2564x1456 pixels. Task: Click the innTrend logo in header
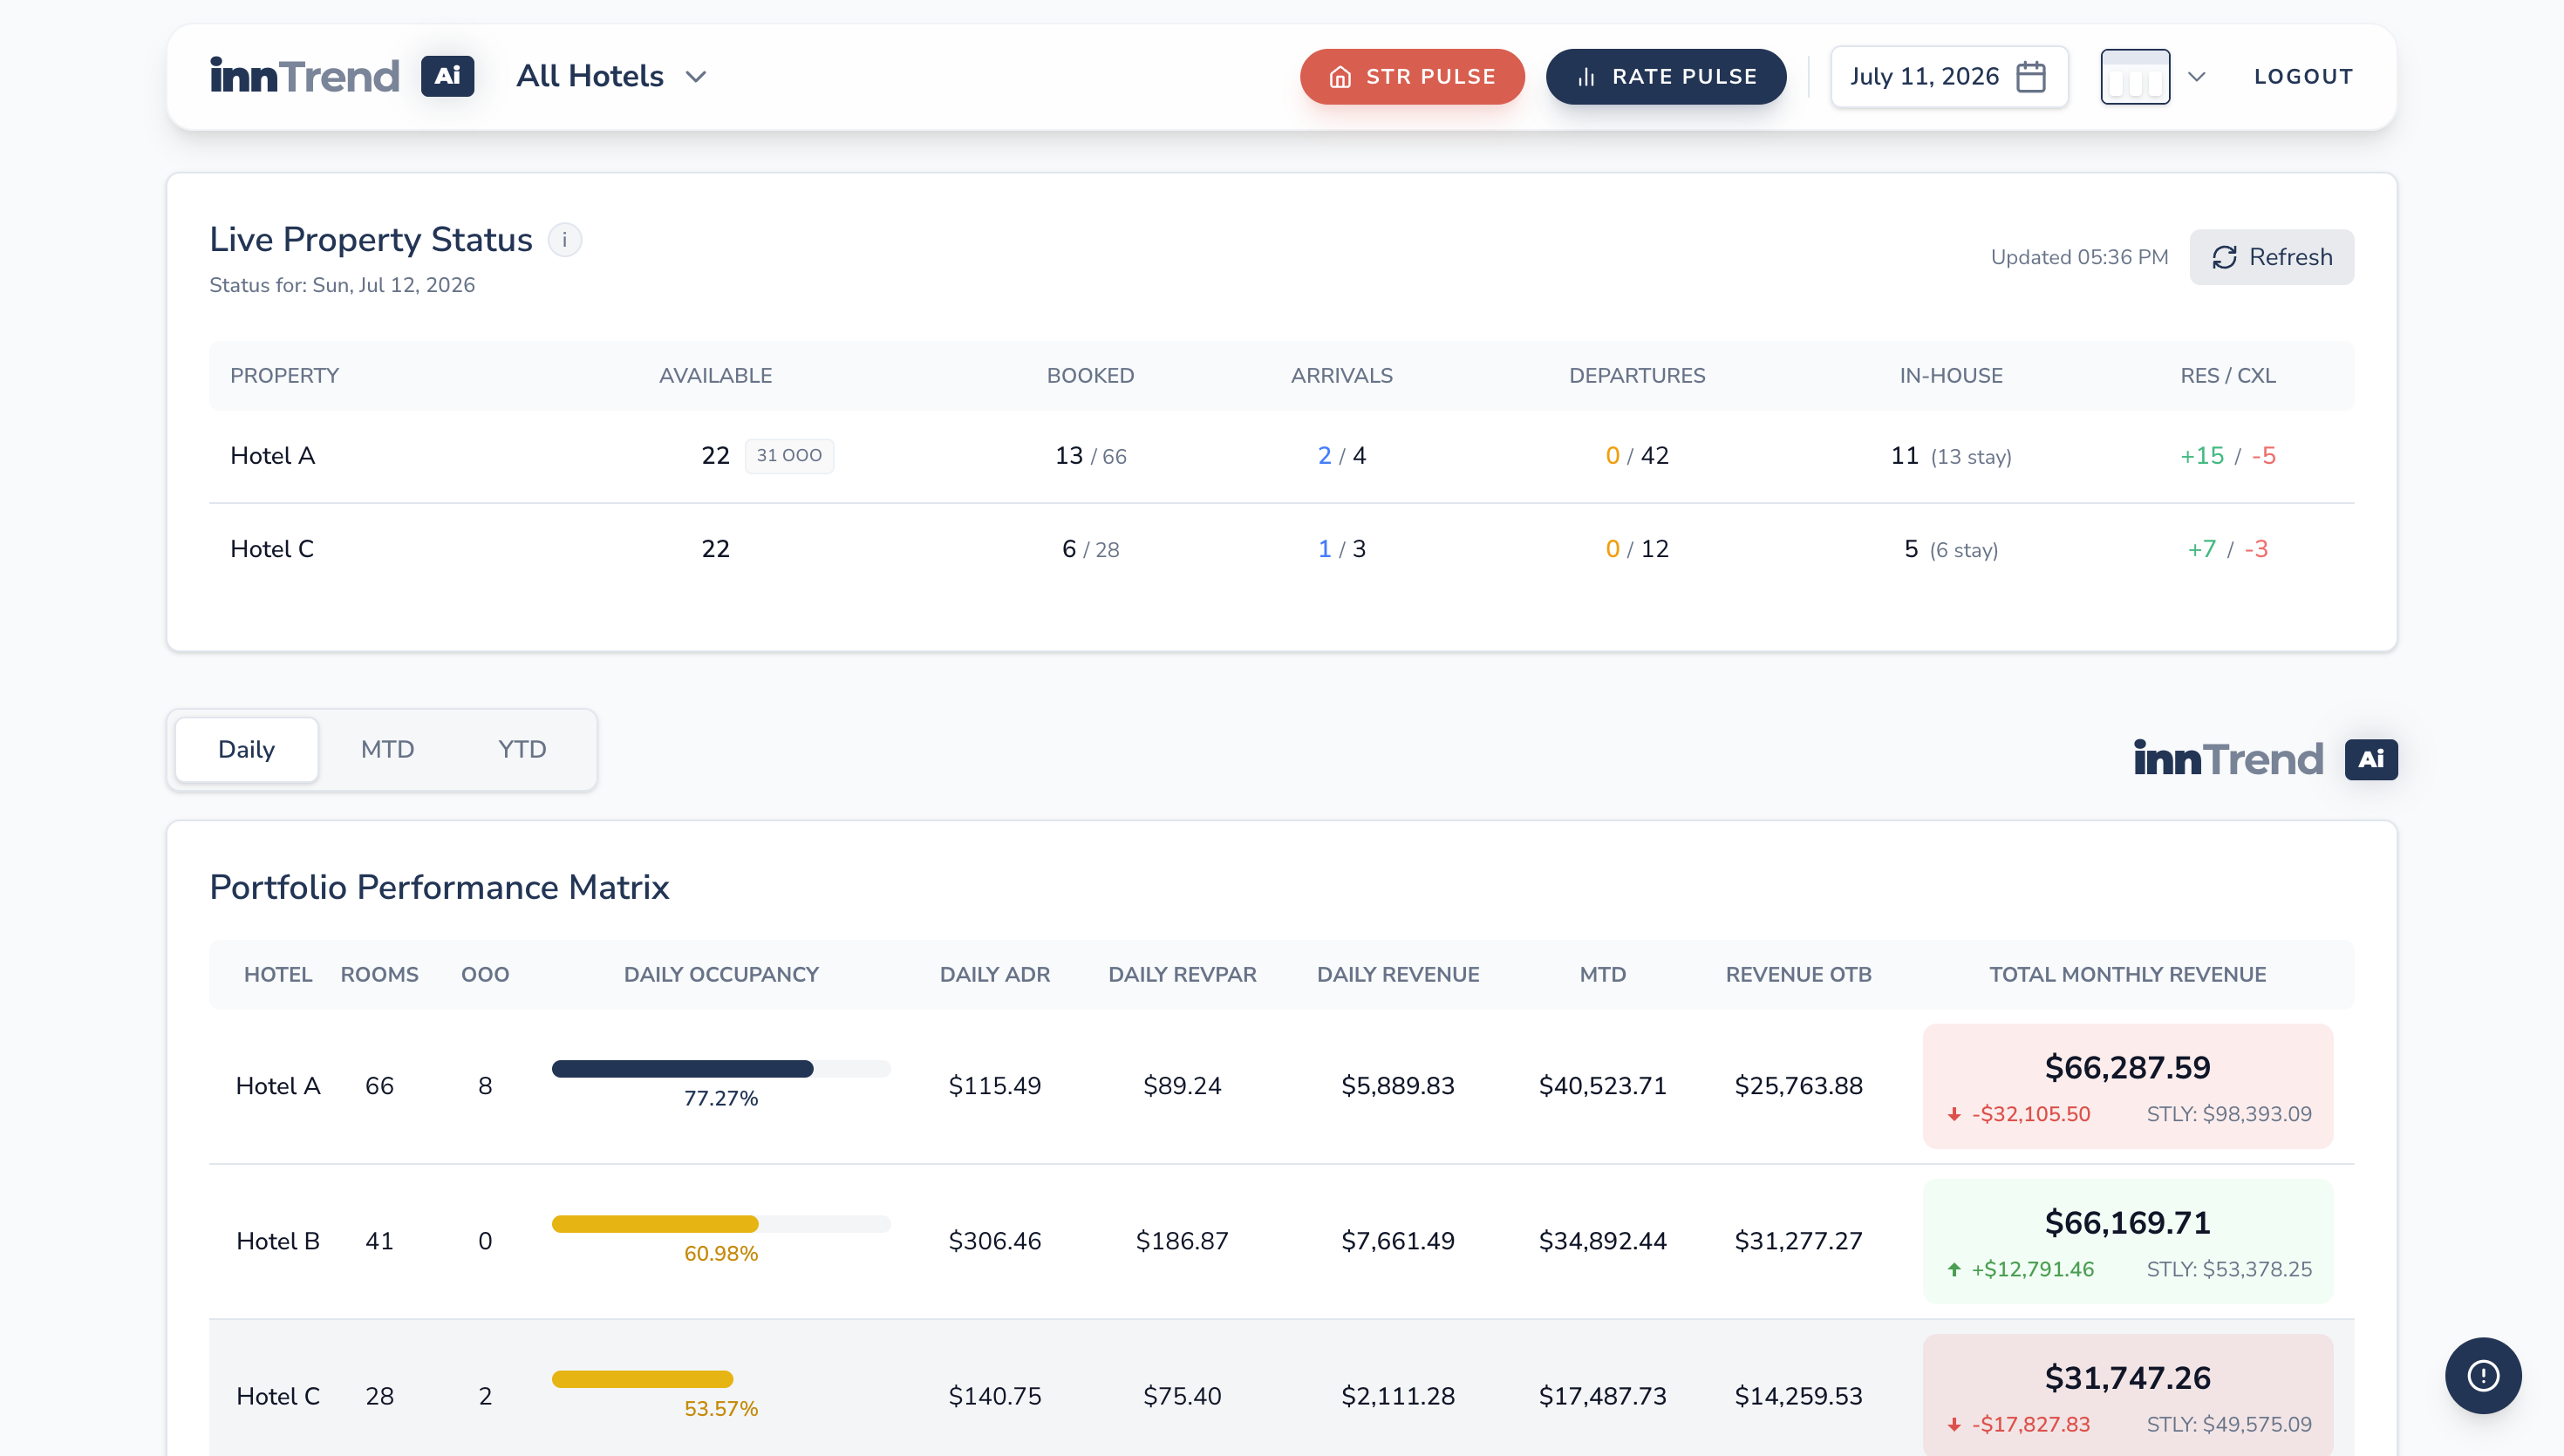(304, 76)
